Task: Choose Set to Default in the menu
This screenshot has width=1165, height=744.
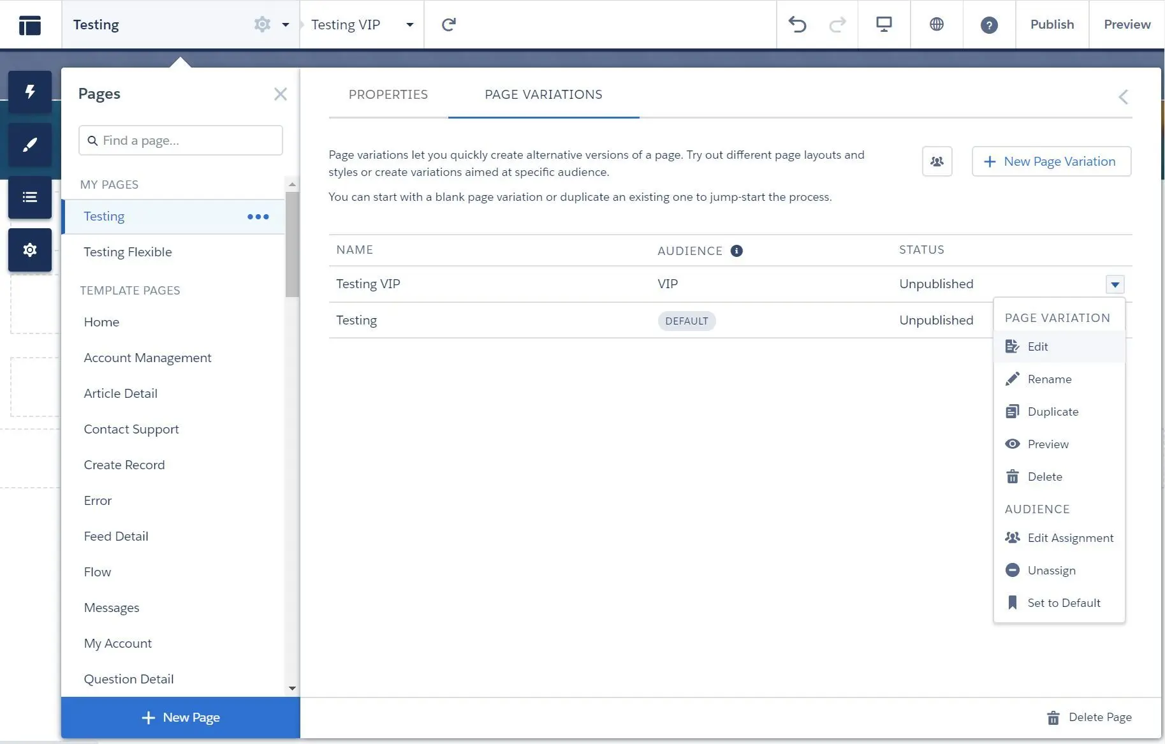Action: 1059,603
